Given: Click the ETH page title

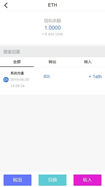Looking at the screenshot, I should (52, 5).
